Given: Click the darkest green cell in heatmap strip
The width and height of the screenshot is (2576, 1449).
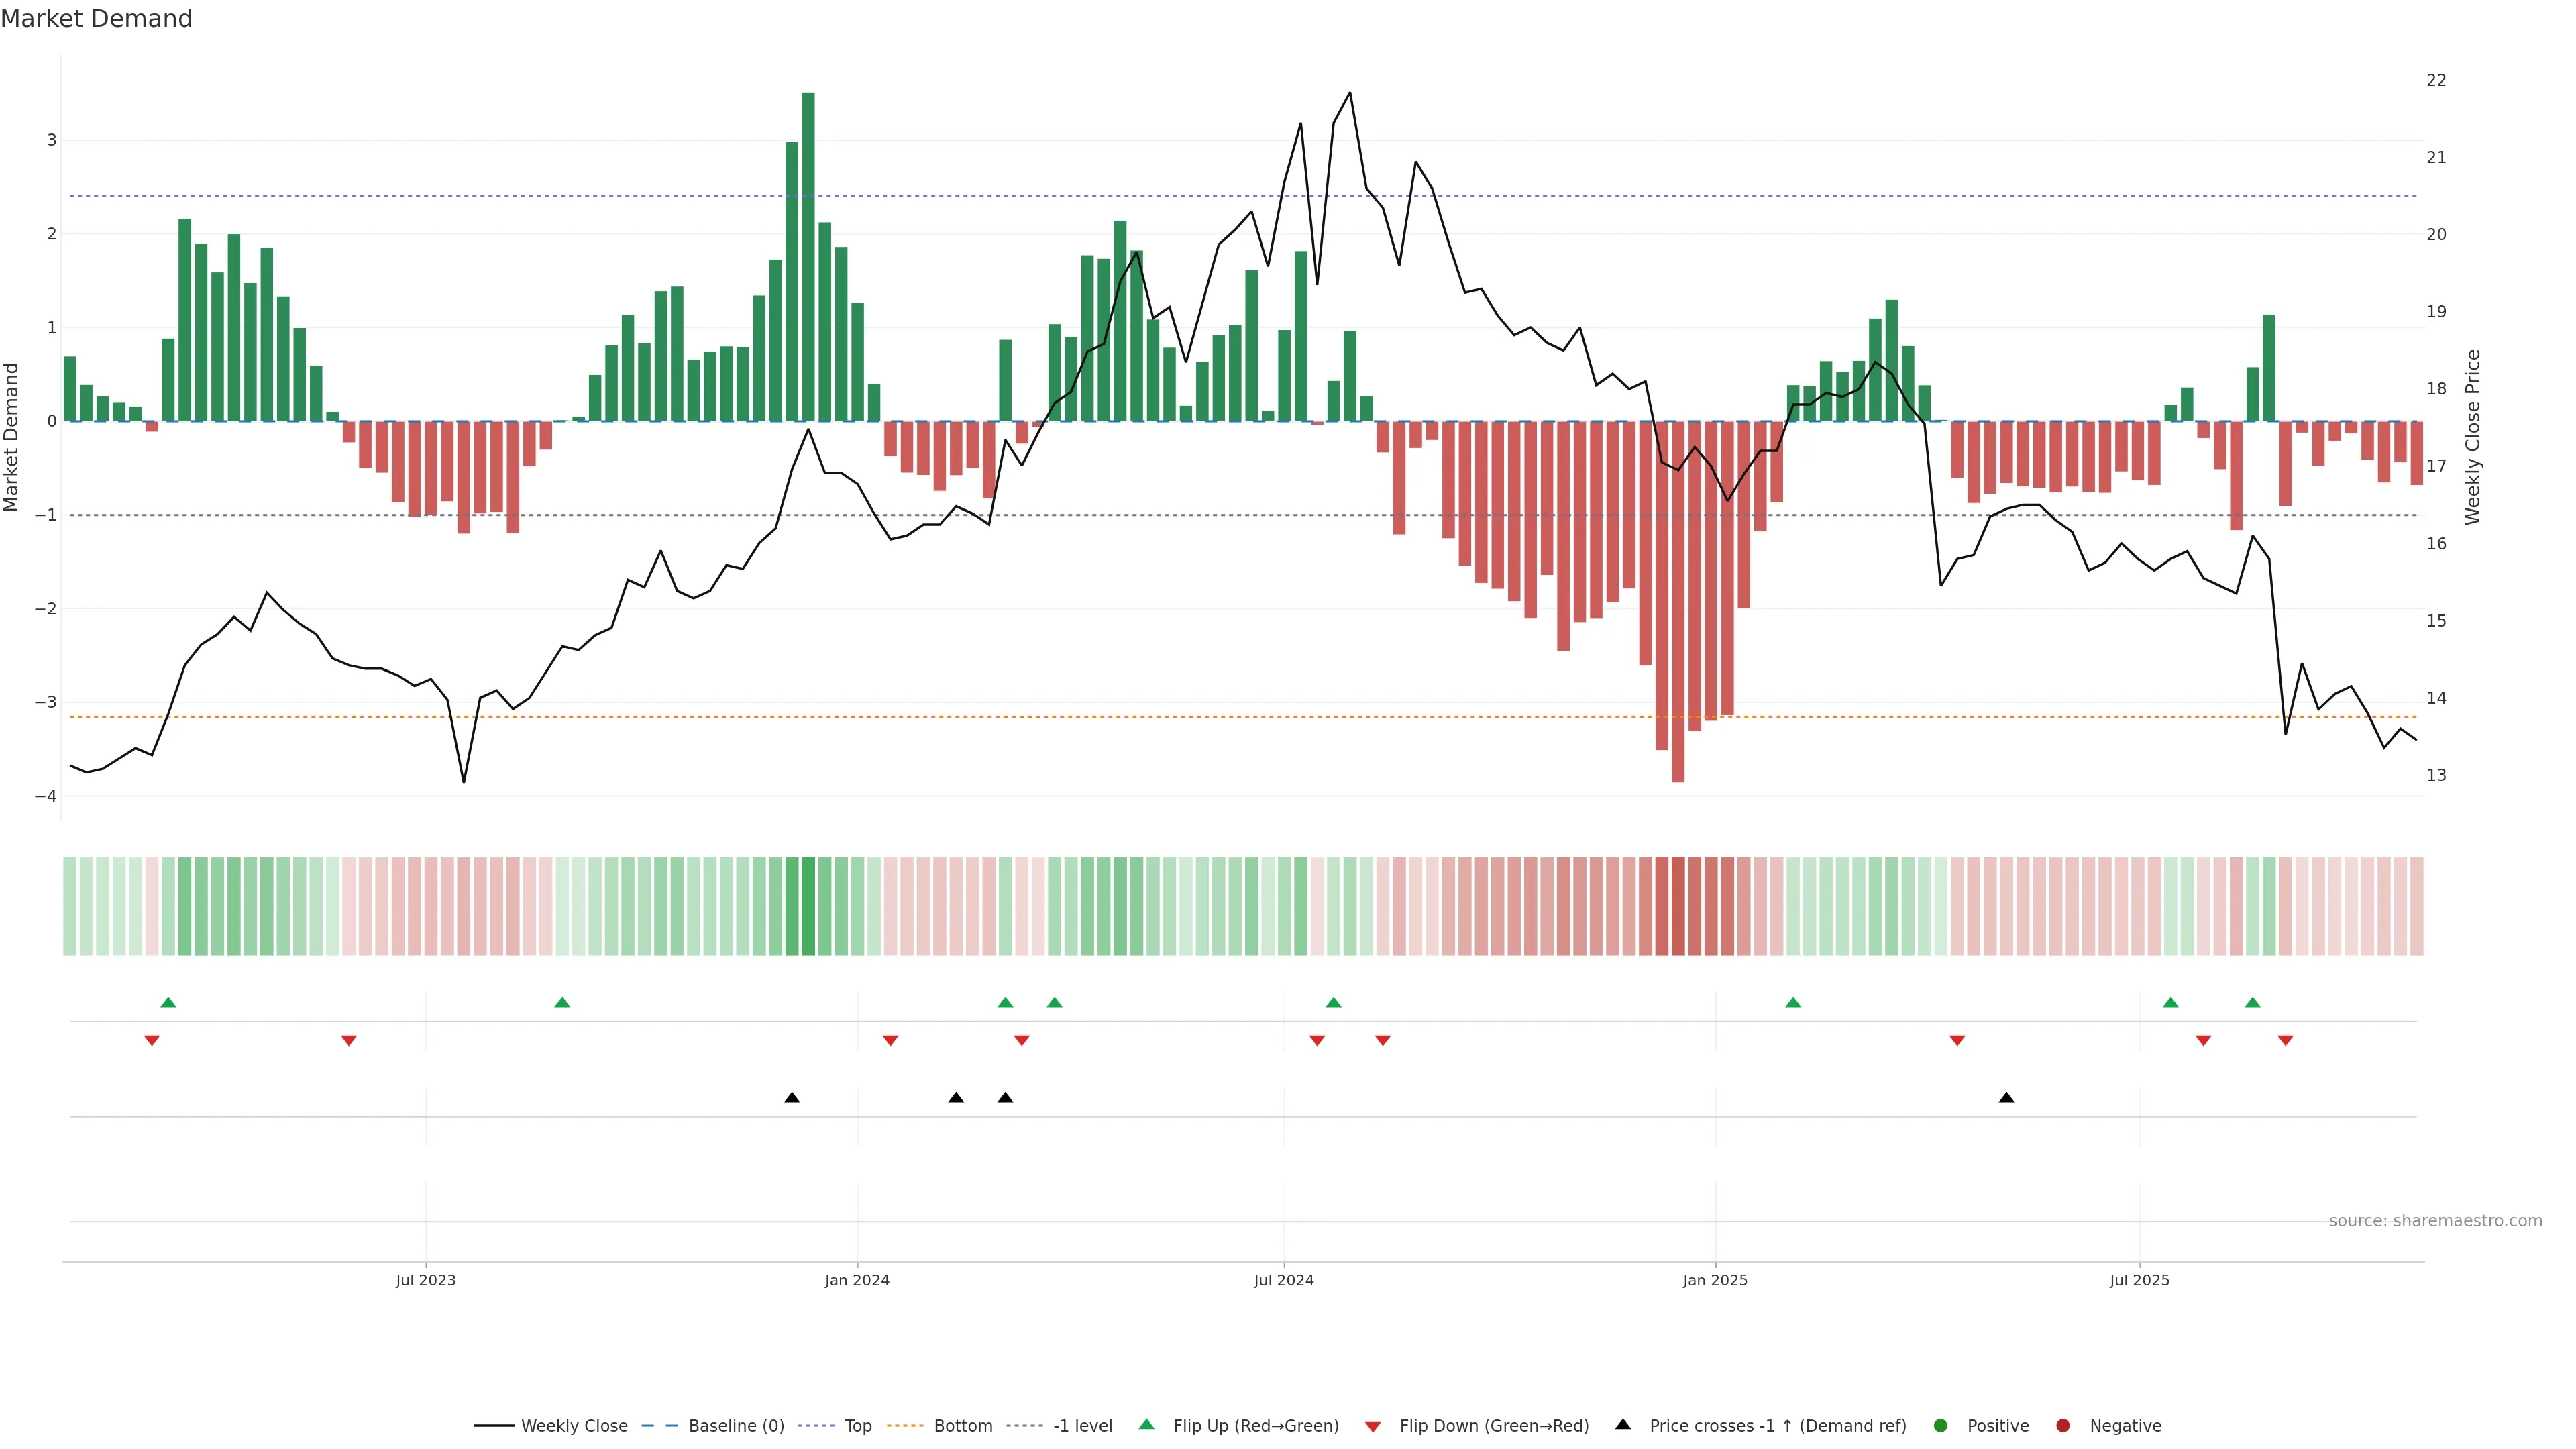Looking at the screenshot, I should click(x=808, y=906).
